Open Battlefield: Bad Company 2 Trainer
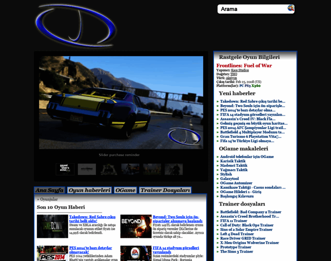The width and height of the screenshot is (331, 261). (x=250, y=212)
